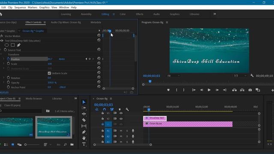The width and height of the screenshot is (274, 154).
Task: Toggle lock on V2 track
Action: click(103, 118)
